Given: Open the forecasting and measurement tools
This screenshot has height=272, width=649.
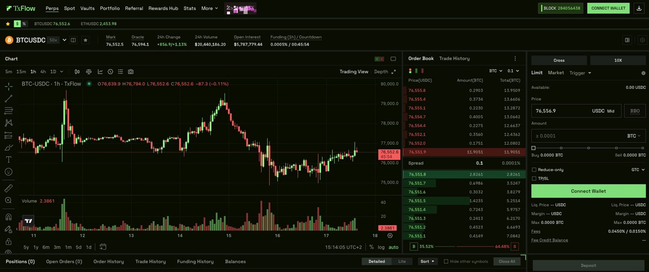Looking at the screenshot, I should click(x=9, y=135).
